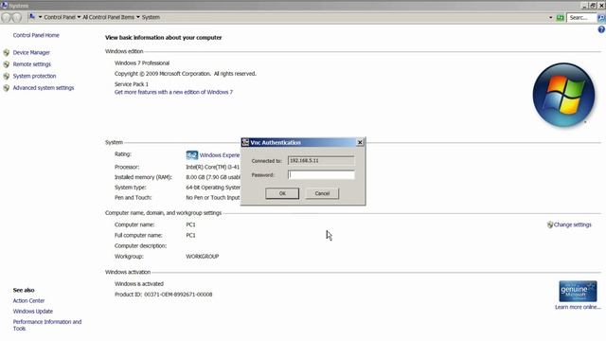Viewport: 606px width, 341px height.
Task: Click Cancel in Vnc Authentication dialog
Action: pyautogui.click(x=322, y=193)
